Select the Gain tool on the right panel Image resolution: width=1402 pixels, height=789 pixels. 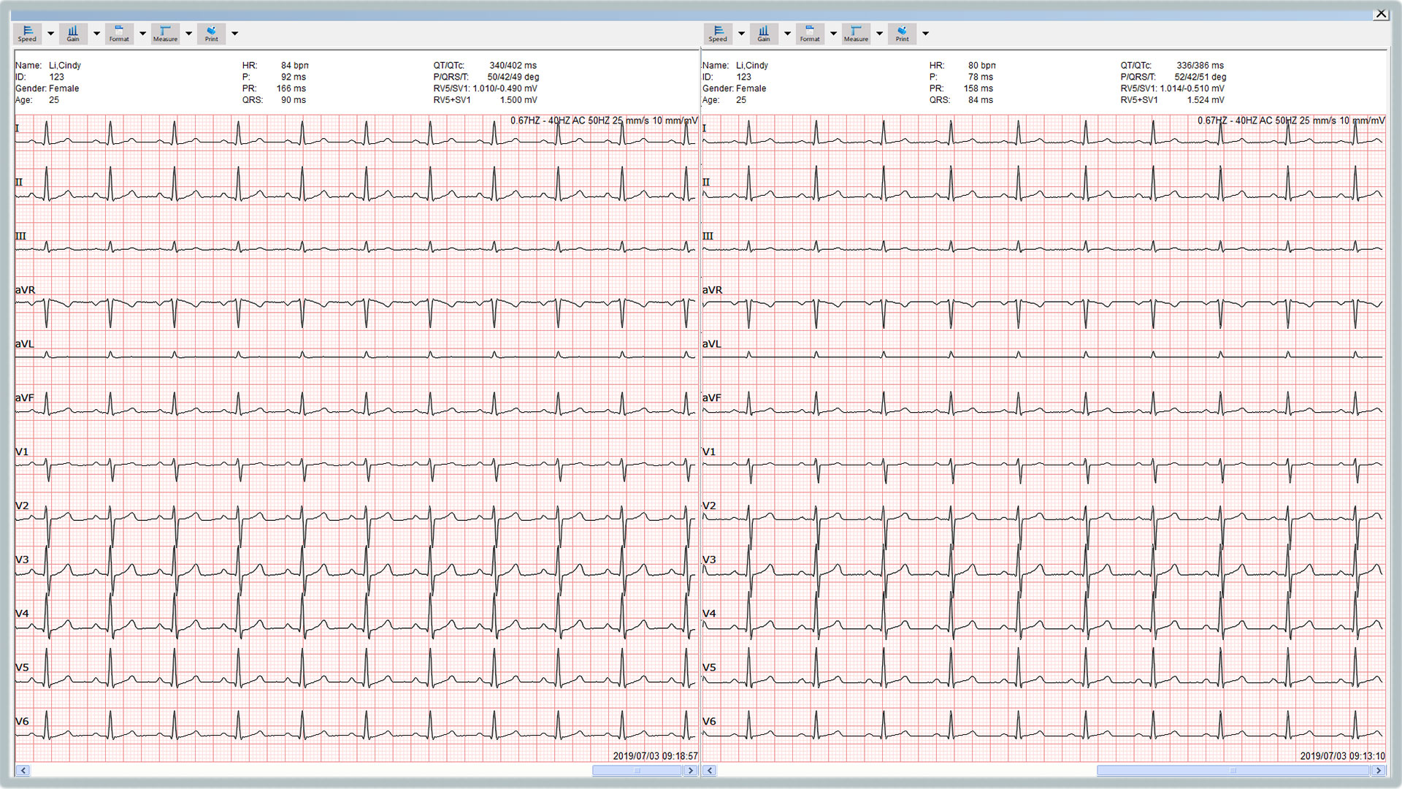click(x=763, y=33)
